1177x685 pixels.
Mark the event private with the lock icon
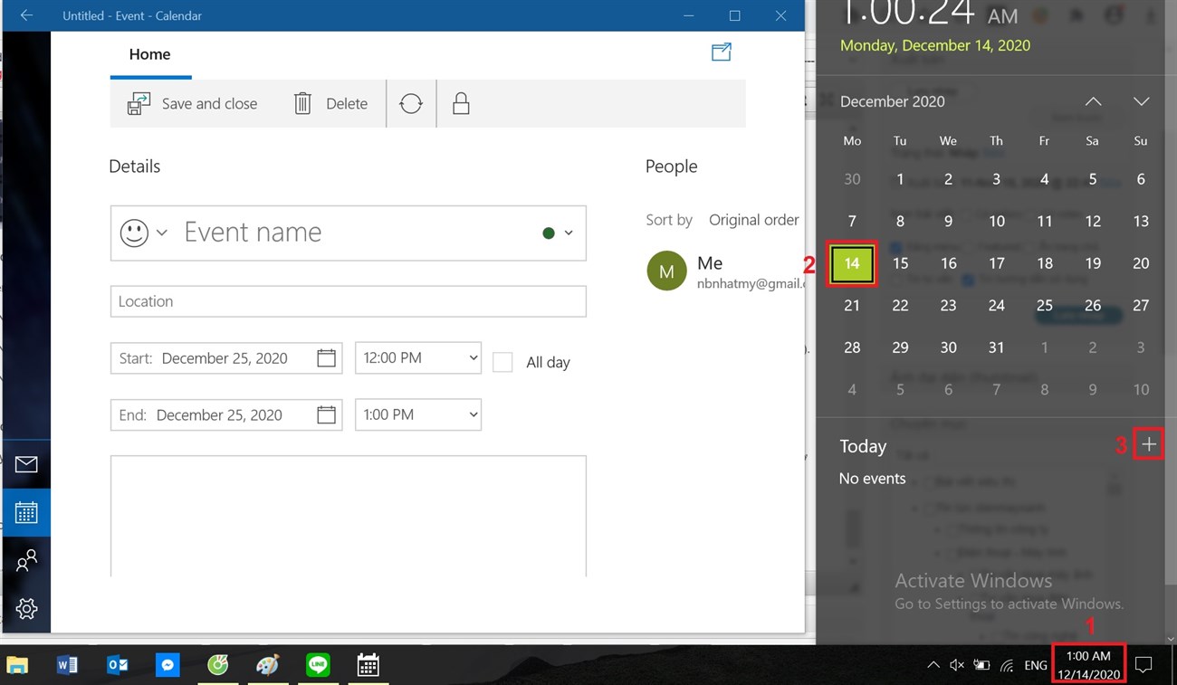coord(461,104)
